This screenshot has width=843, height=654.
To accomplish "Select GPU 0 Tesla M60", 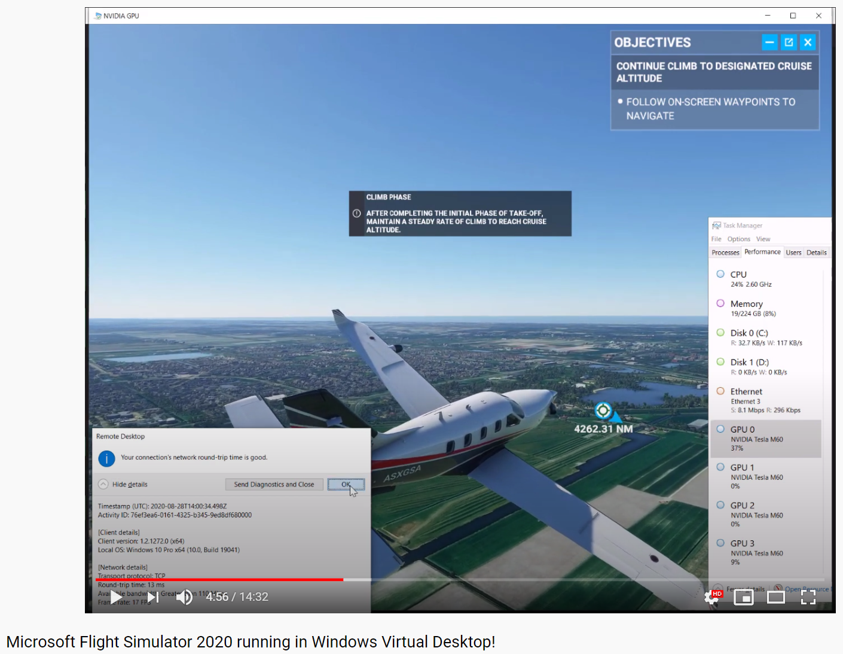I will [765, 439].
